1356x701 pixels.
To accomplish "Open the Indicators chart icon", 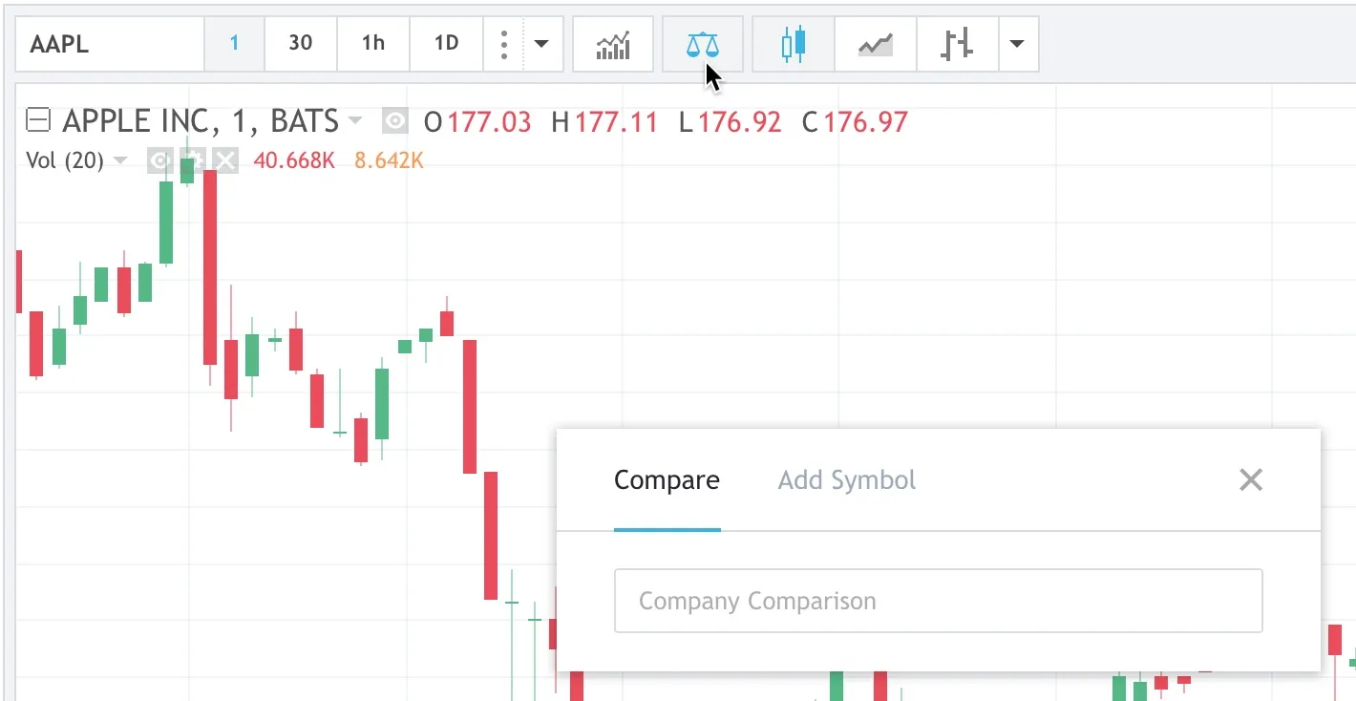I will (x=613, y=44).
